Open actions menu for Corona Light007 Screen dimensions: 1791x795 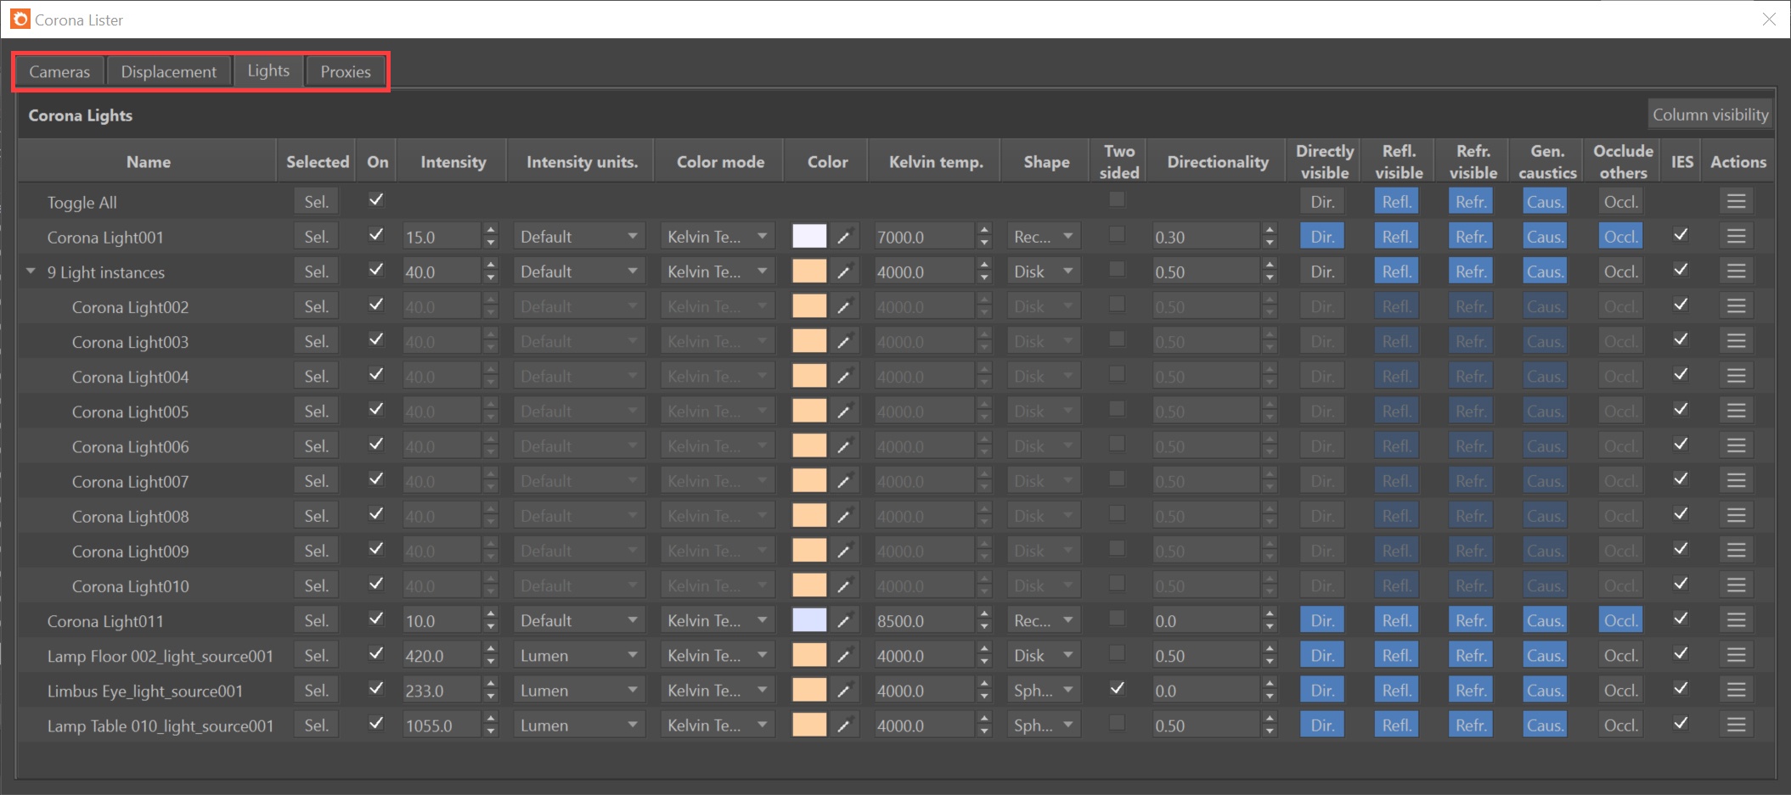coord(1736,481)
